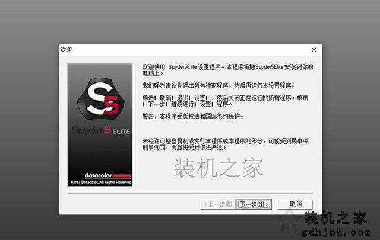This screenshot has width=380, height=240.
Task: Click the datacolor brand logo
Action: pos(108,175)
